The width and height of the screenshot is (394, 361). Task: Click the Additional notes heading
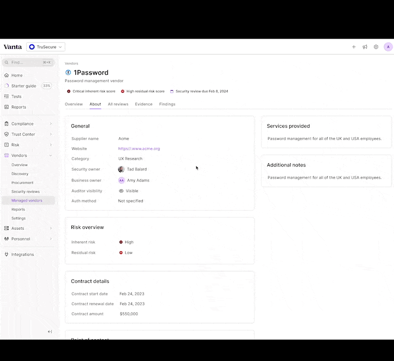[286, 165]
